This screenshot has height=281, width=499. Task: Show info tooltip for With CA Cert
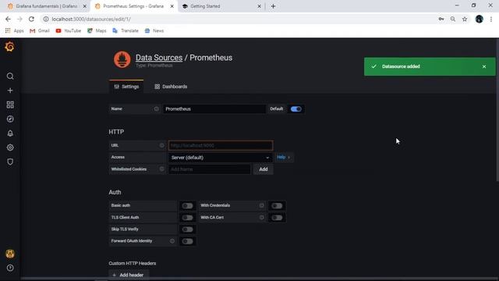(262, 217)
